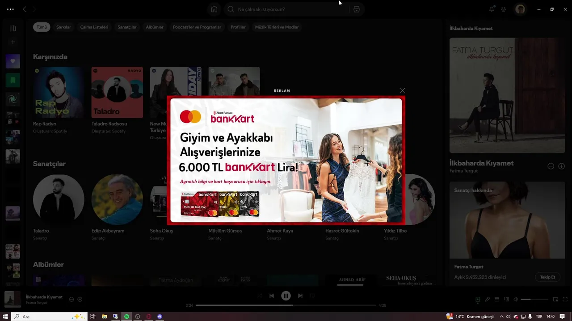
Task: Mute using the speaker icon
Action: coord(516,300)
